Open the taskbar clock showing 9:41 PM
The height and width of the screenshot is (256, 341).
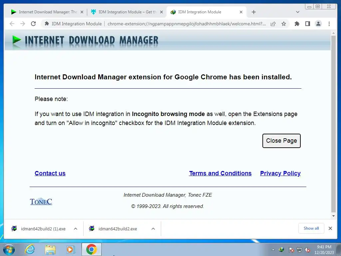tap(324, 250)
